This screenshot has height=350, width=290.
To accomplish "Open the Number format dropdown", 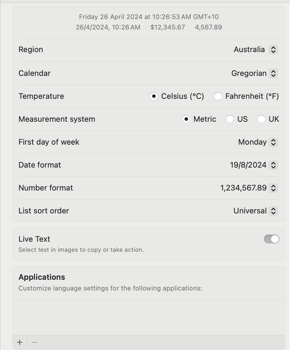I will point(273,188).
